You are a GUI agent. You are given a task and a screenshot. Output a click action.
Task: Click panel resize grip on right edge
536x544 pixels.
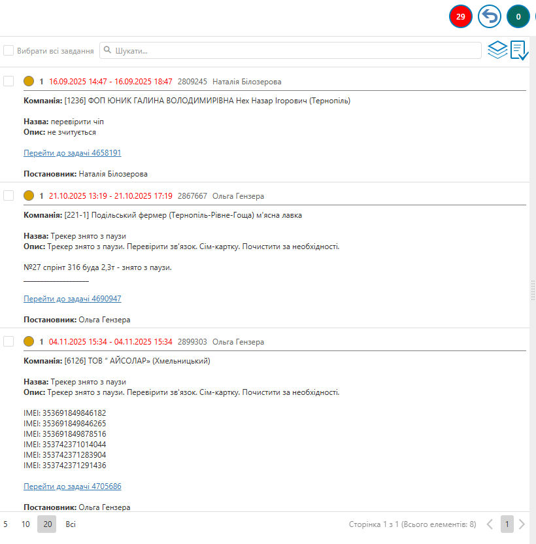coord(533,290)
